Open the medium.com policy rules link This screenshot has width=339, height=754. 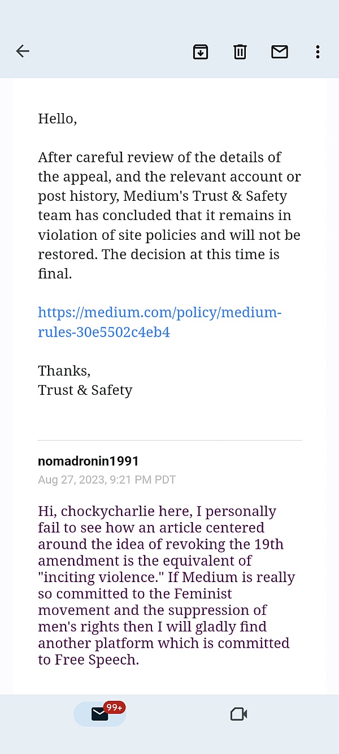[159, 322]
